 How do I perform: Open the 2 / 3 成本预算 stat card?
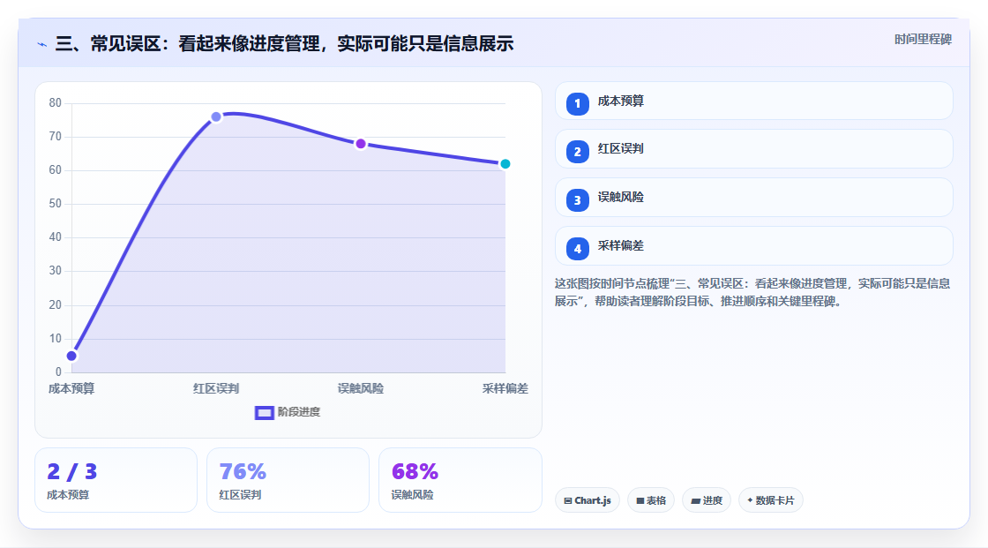point(116,480)
